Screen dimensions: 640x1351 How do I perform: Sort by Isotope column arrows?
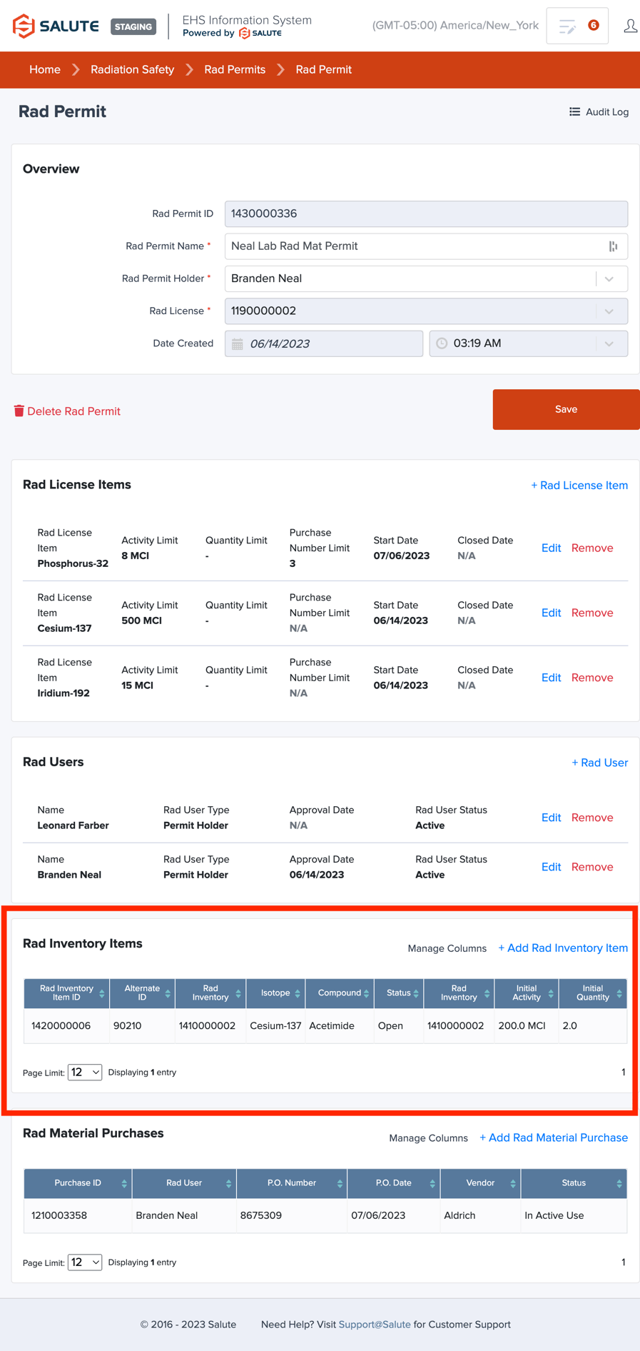(x=298, y=993)
